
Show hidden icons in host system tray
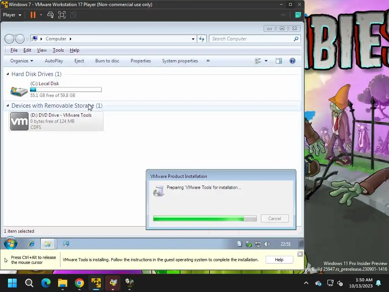click(306, 283)
